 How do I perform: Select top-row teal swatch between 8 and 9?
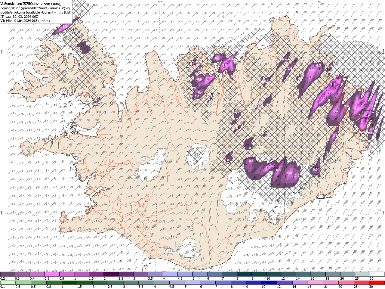point(244,274)
